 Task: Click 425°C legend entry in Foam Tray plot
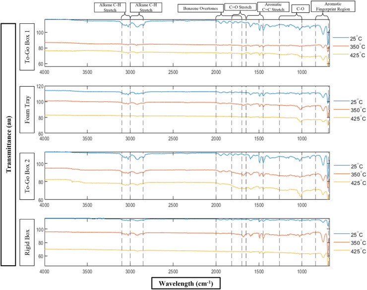point(350,118)
